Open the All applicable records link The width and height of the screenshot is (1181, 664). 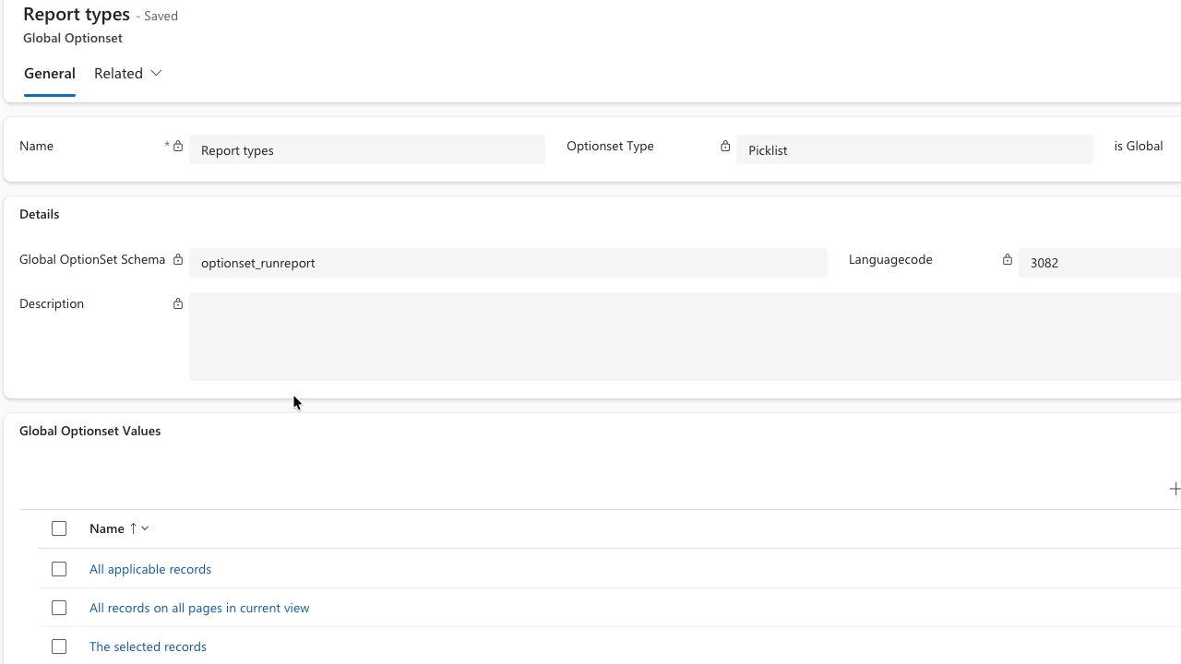click(150, 569)
